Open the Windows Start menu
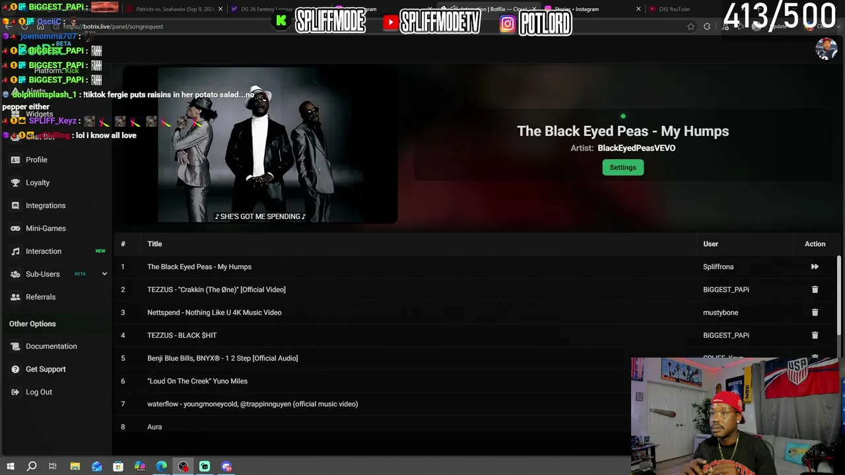845x475 pixels. point(10,466)
